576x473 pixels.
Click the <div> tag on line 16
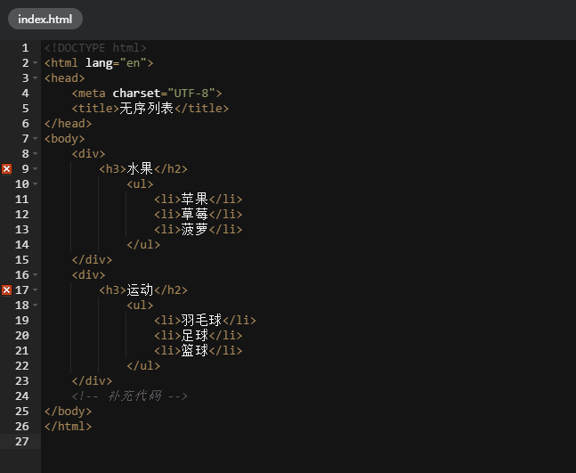point(88,275)
